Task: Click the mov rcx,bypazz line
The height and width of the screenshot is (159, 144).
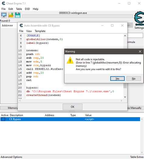Action: click(39, 65)
